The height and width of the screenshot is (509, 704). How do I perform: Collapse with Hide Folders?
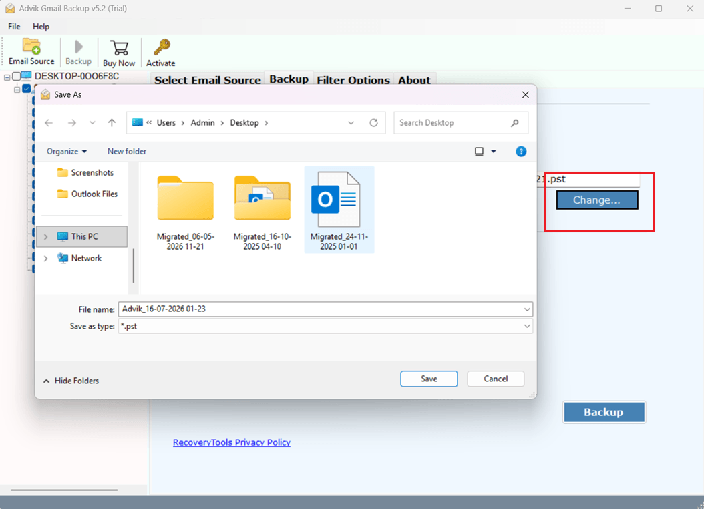[71, 381]
